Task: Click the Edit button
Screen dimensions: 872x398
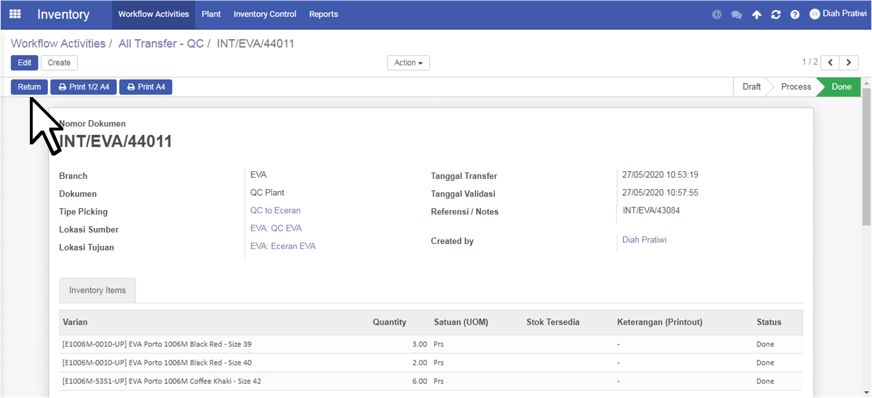Action: click(x=24, y=63)
